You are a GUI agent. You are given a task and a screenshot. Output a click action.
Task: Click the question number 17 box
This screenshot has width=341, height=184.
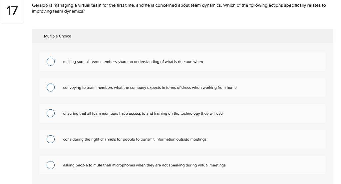[x=12, y=11]
